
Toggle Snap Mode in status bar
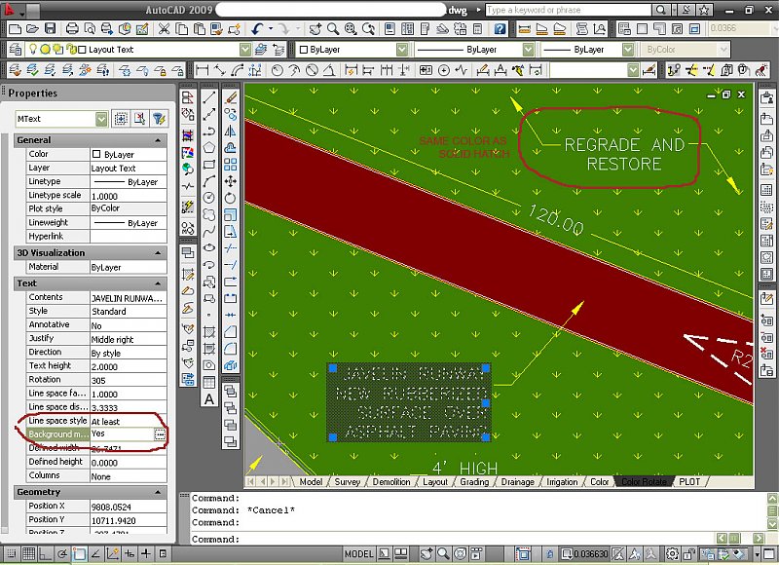tap(11, 553)
